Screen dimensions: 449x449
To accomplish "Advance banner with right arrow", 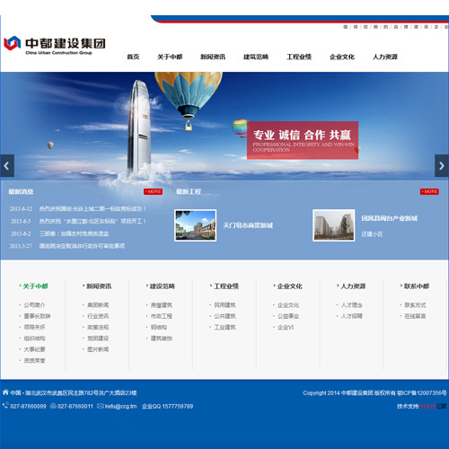I will [442, 165].
